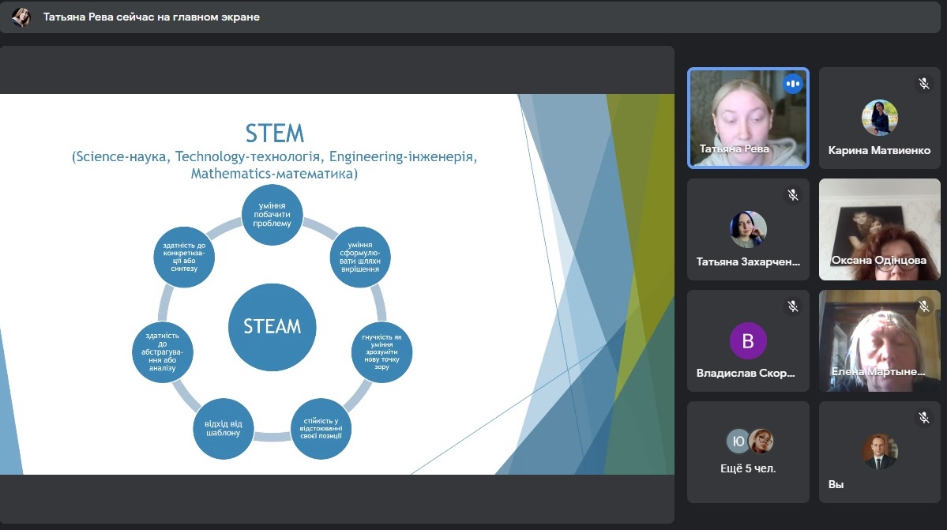The image size is (947, 530).
Task: Click your own profile picture in Вы tile
Action: pyautogui.click(x=879, y=452)
